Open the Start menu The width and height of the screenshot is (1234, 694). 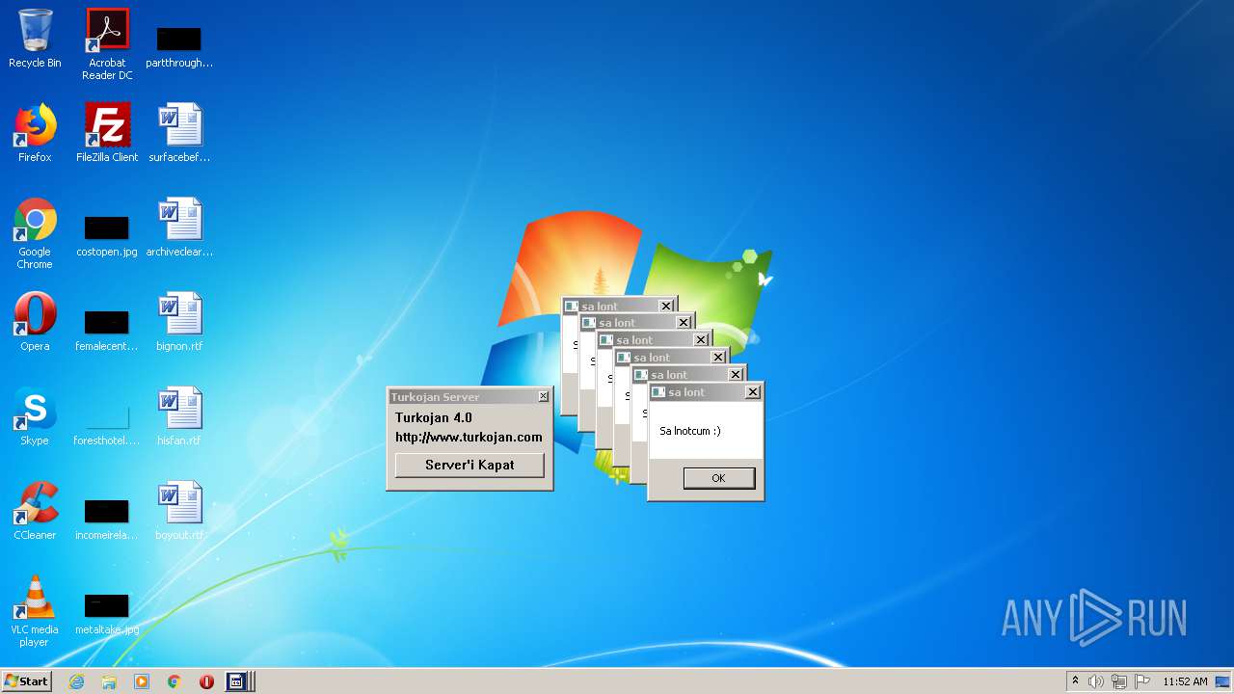[x=26, y=681]
